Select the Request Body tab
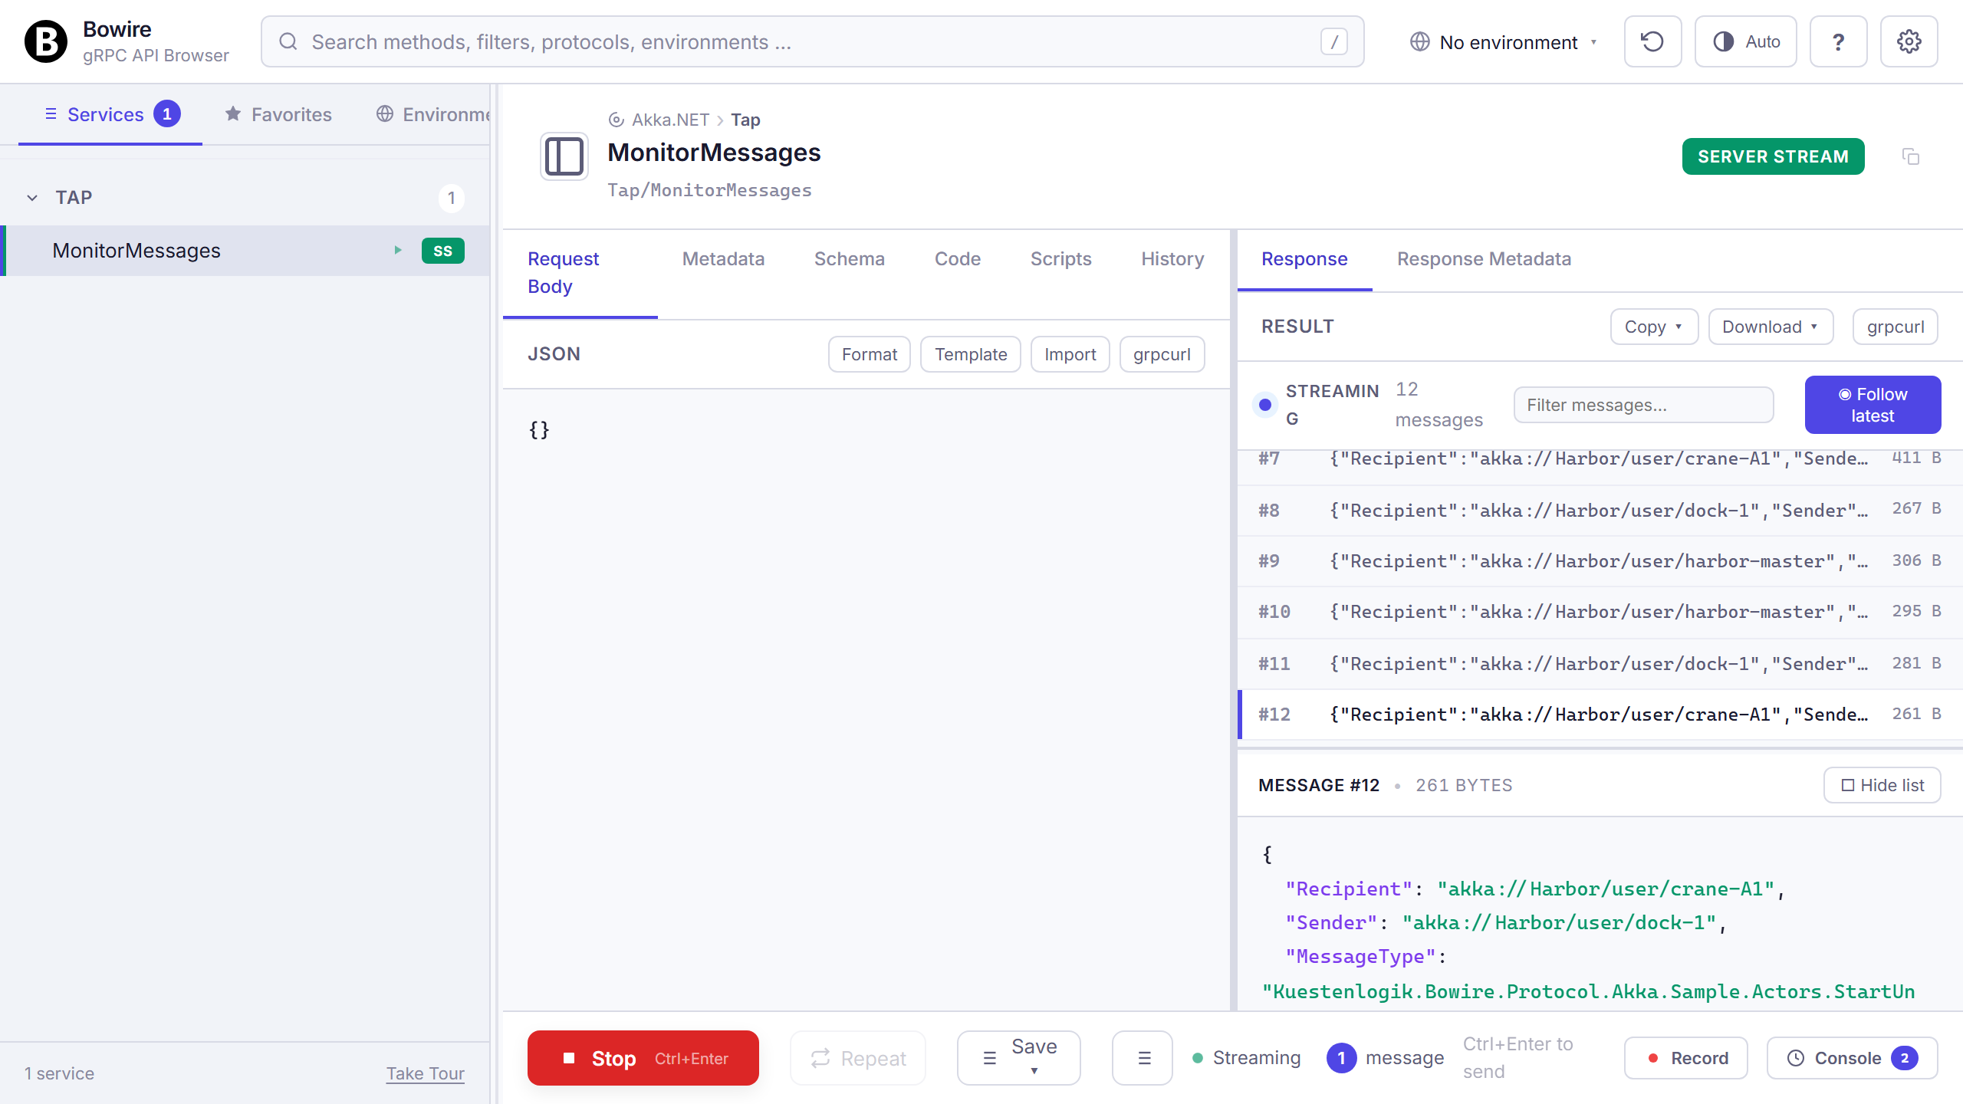 pos(580,273)
